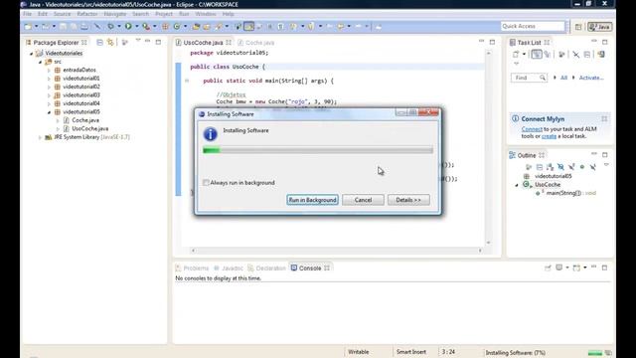Click the New file toolbar icon
The width and height of the screenshot is (636, 358).
[28, 27]
